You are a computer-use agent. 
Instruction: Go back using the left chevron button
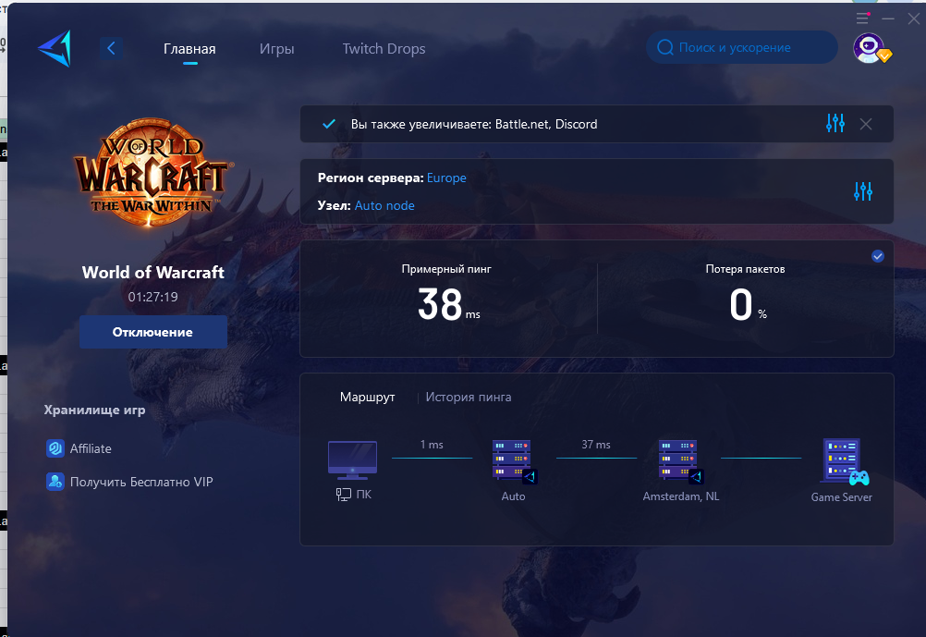pyautogui.click(x=111, y=48)
